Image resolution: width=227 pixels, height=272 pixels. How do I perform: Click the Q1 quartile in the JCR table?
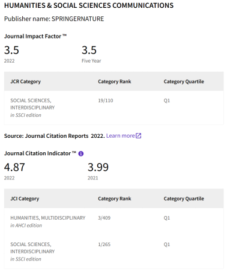tap(167, 100)
